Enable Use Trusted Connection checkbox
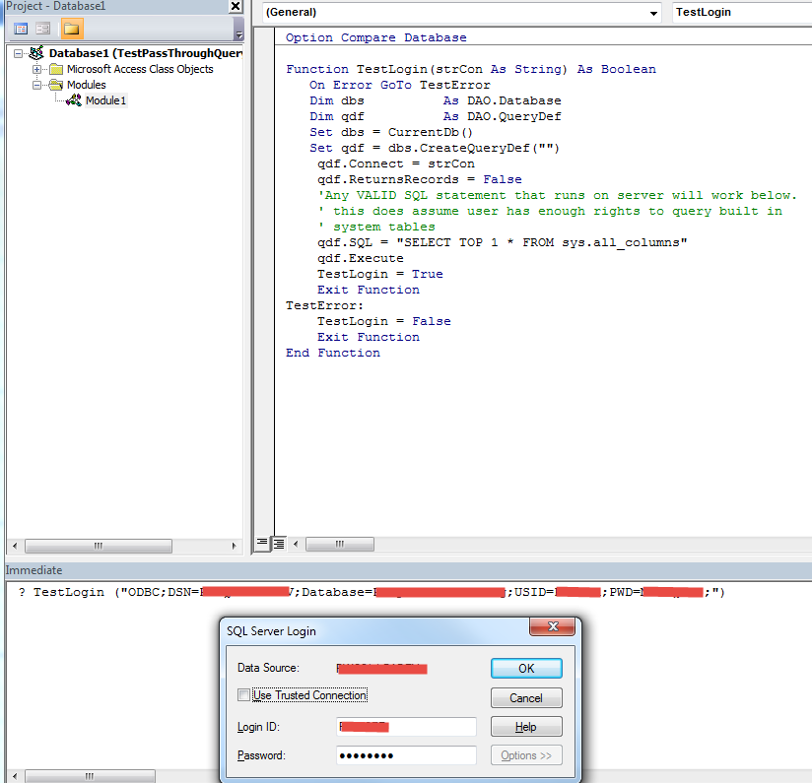812x783 pixels. tap(243, 695)
